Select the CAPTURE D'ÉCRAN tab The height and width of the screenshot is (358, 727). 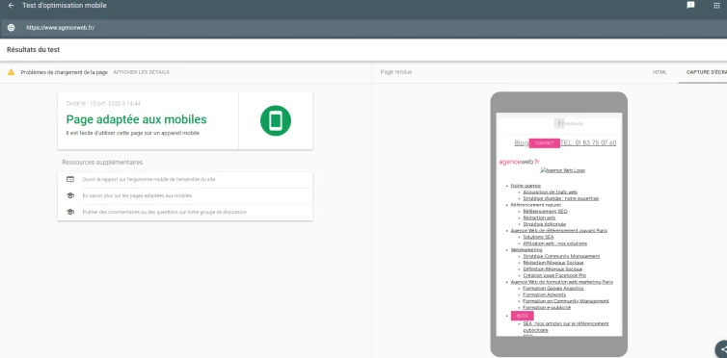(706, 72)
